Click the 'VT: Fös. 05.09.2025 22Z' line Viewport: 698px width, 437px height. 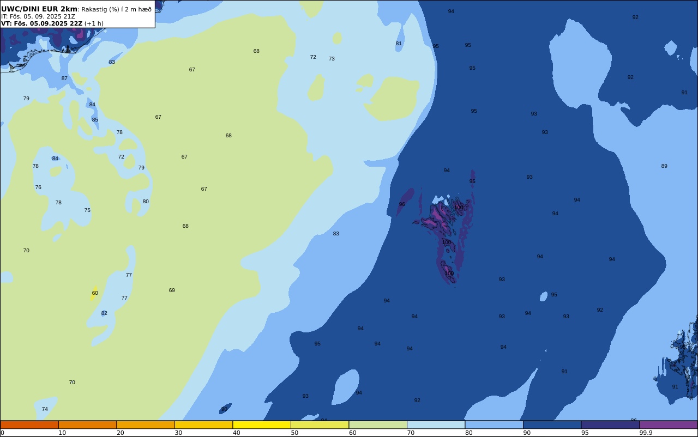[x=41, y=23]
